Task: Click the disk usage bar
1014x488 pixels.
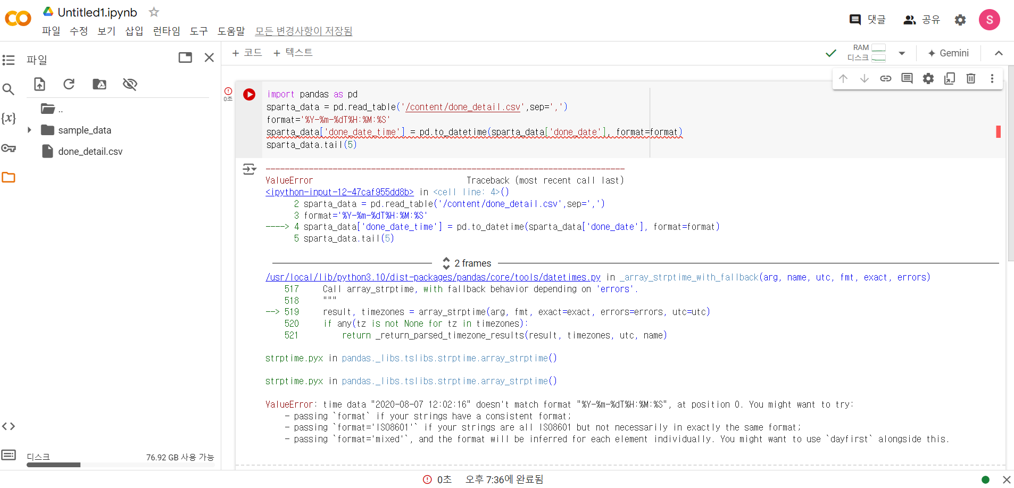Action: click(120, 465)
